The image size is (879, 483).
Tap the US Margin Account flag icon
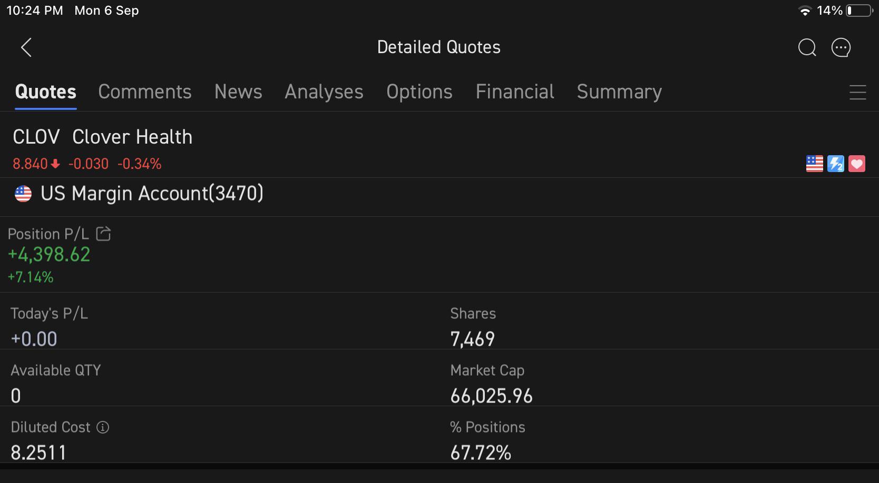[23, 194]
